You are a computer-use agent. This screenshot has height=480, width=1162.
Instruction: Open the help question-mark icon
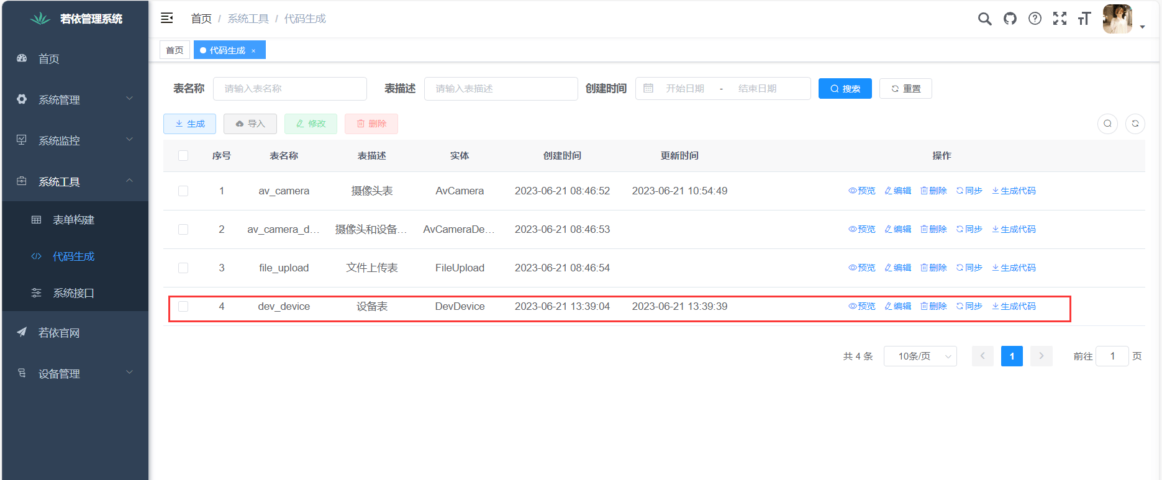pyautogui.click(x=1035, y=19)
